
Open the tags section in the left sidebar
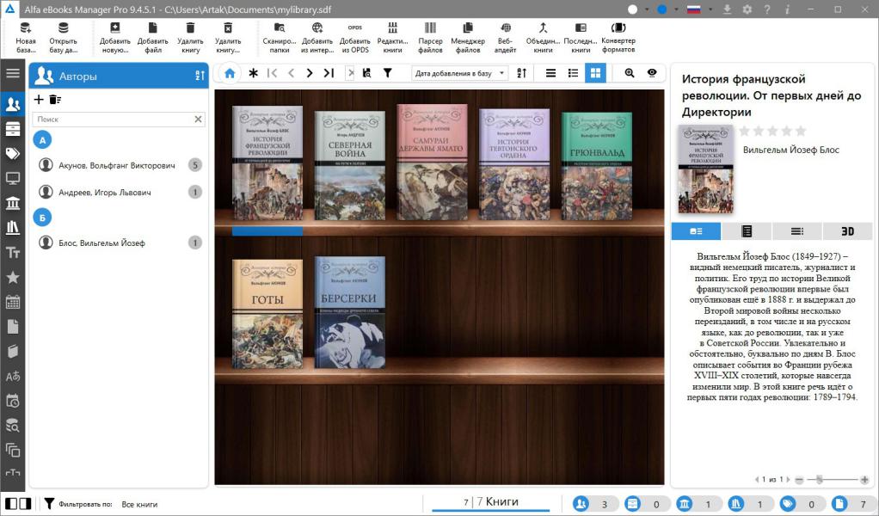point(13,154)
